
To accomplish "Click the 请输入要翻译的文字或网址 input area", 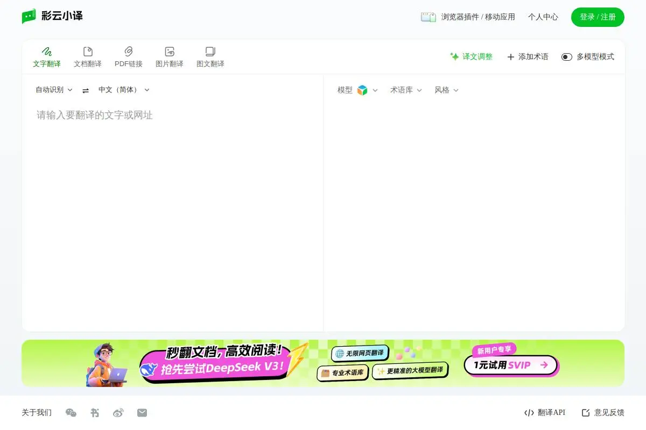I will point(172,215).
